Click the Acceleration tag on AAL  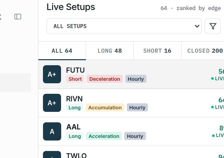pos(104,136)
